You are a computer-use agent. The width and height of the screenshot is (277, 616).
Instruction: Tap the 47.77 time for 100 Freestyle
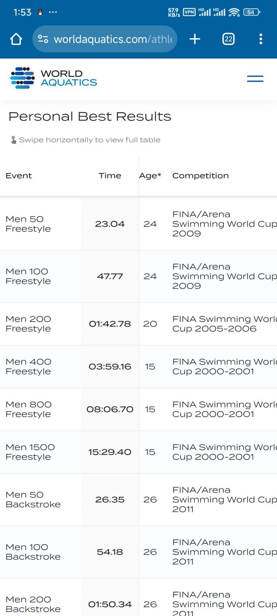pos(110,276)
